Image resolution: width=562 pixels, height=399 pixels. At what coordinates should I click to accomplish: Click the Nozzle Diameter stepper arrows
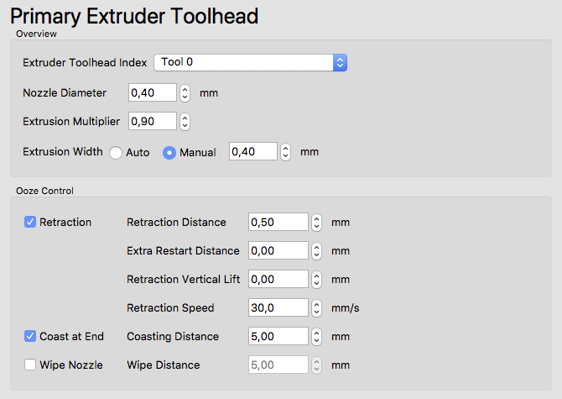click(185, 93)
